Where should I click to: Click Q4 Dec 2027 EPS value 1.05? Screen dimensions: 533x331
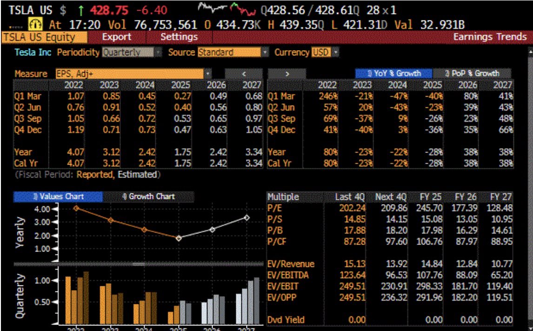pos(254,130)
